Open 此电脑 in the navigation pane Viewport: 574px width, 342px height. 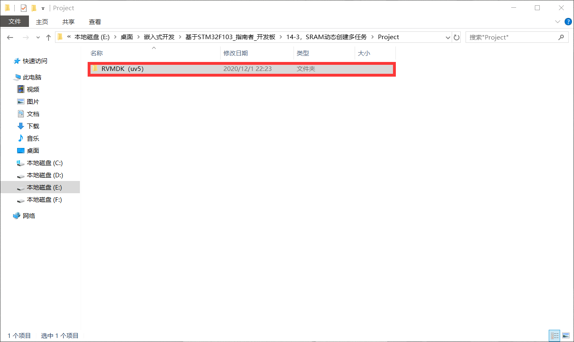pyautogui.click(x=32, y=77)
